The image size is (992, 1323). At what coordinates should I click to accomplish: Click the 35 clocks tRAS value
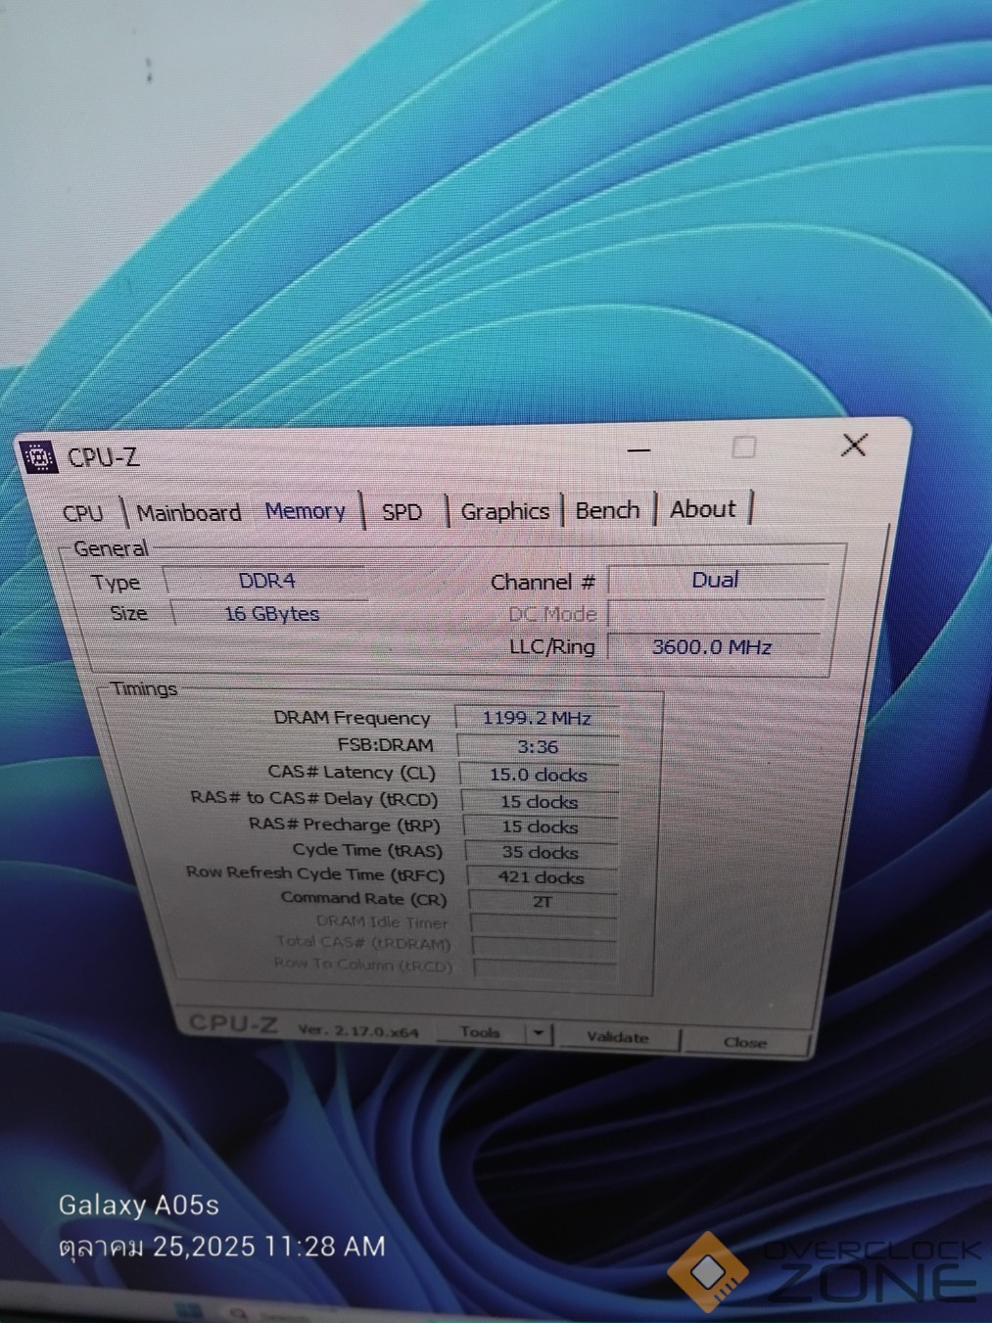pos(541,852)
